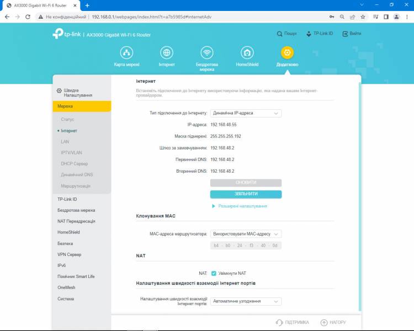This screenshot has width=414, height=331.
Task: Open the Wireless (Бездротова мережа) icon
Action: point(207,53)
